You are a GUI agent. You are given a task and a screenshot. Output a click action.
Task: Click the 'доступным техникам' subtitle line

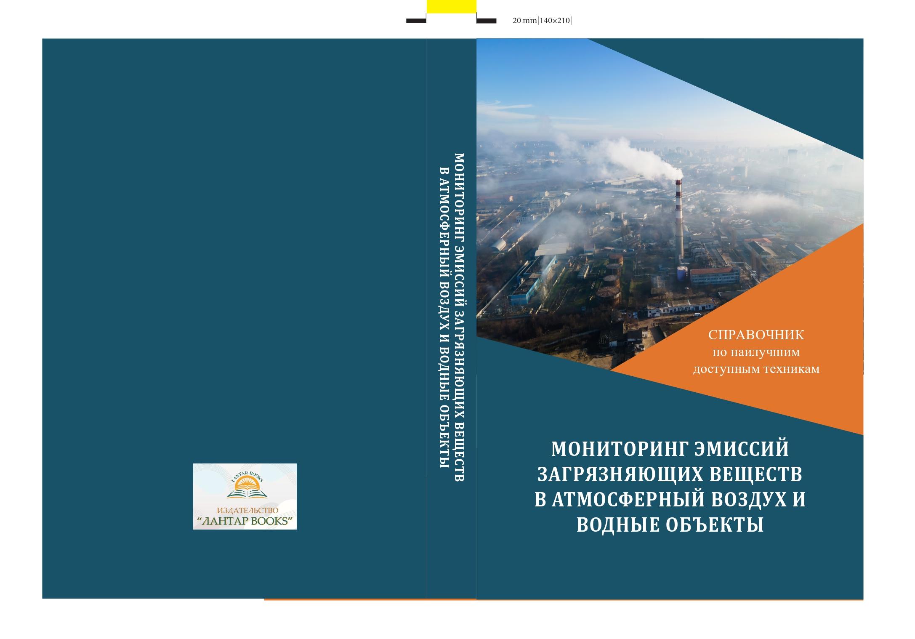coord(756,369)
